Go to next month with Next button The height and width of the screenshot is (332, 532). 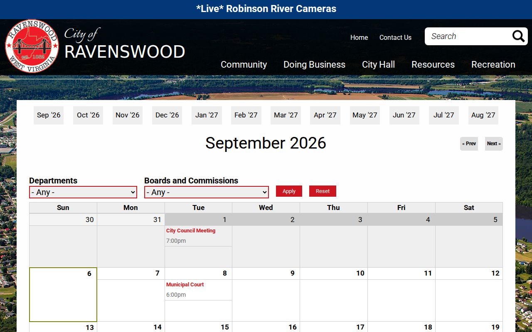coord(494,144)
